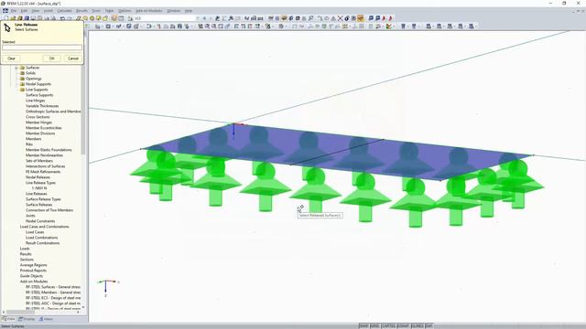The image size is (586, 329).
Task: Select Printout Reports tree item
Action: point(33,271)
